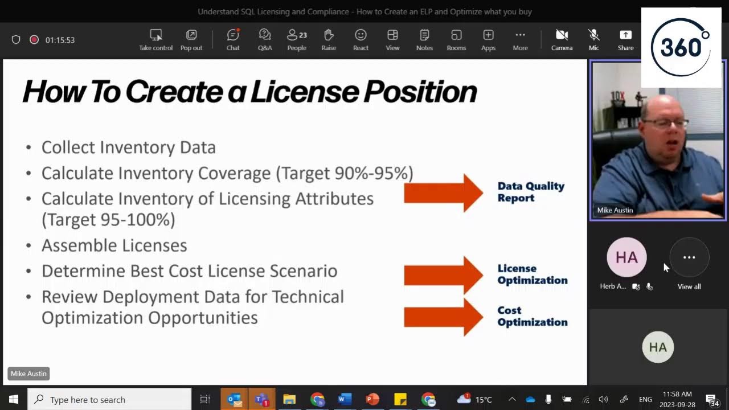Viewport: 729px width, 410px height.
Task: Click Herb A's HA avatar tile
Action: pos(626,257)
